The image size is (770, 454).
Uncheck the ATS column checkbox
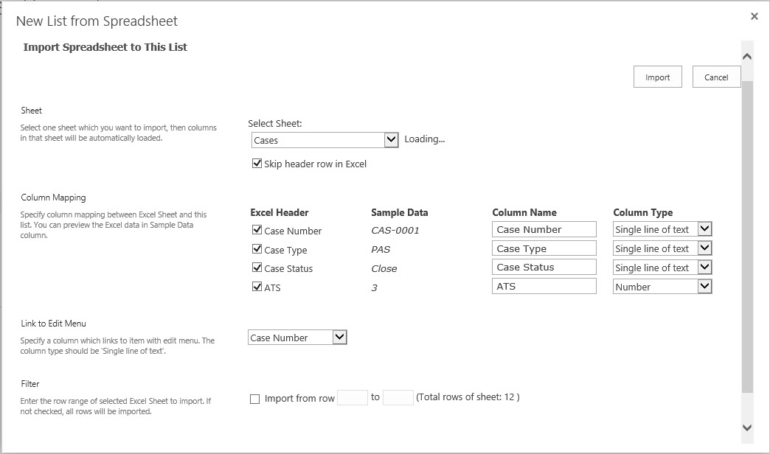coord(257,287)
